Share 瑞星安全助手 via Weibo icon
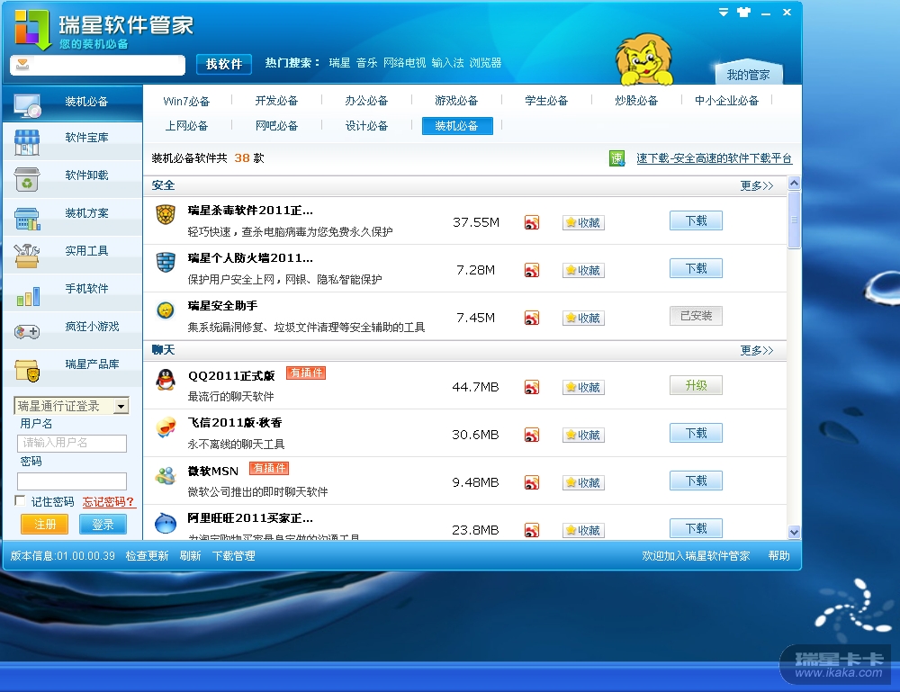The image size is (900, 692). coord(532,318)
